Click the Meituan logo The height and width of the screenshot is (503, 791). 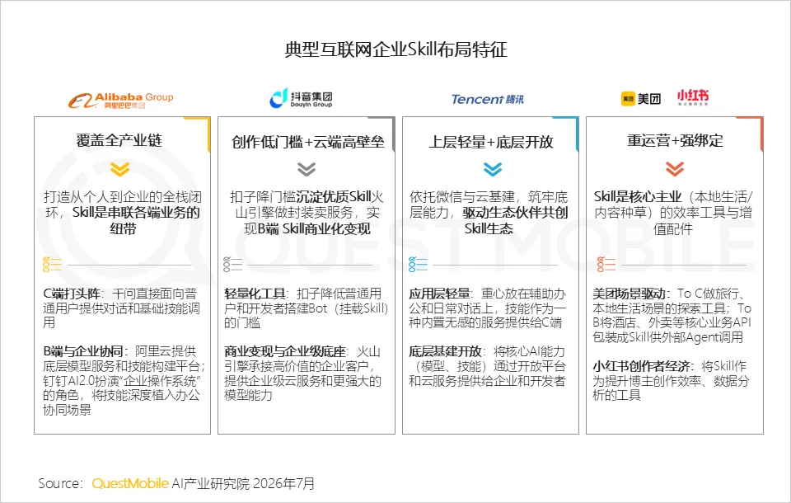641,98
